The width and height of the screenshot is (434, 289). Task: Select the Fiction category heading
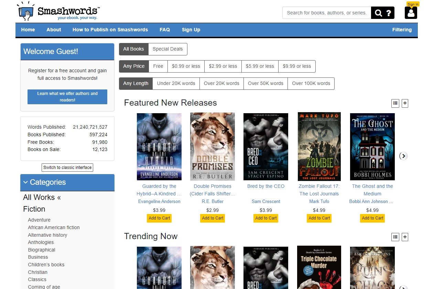[34, 209]
